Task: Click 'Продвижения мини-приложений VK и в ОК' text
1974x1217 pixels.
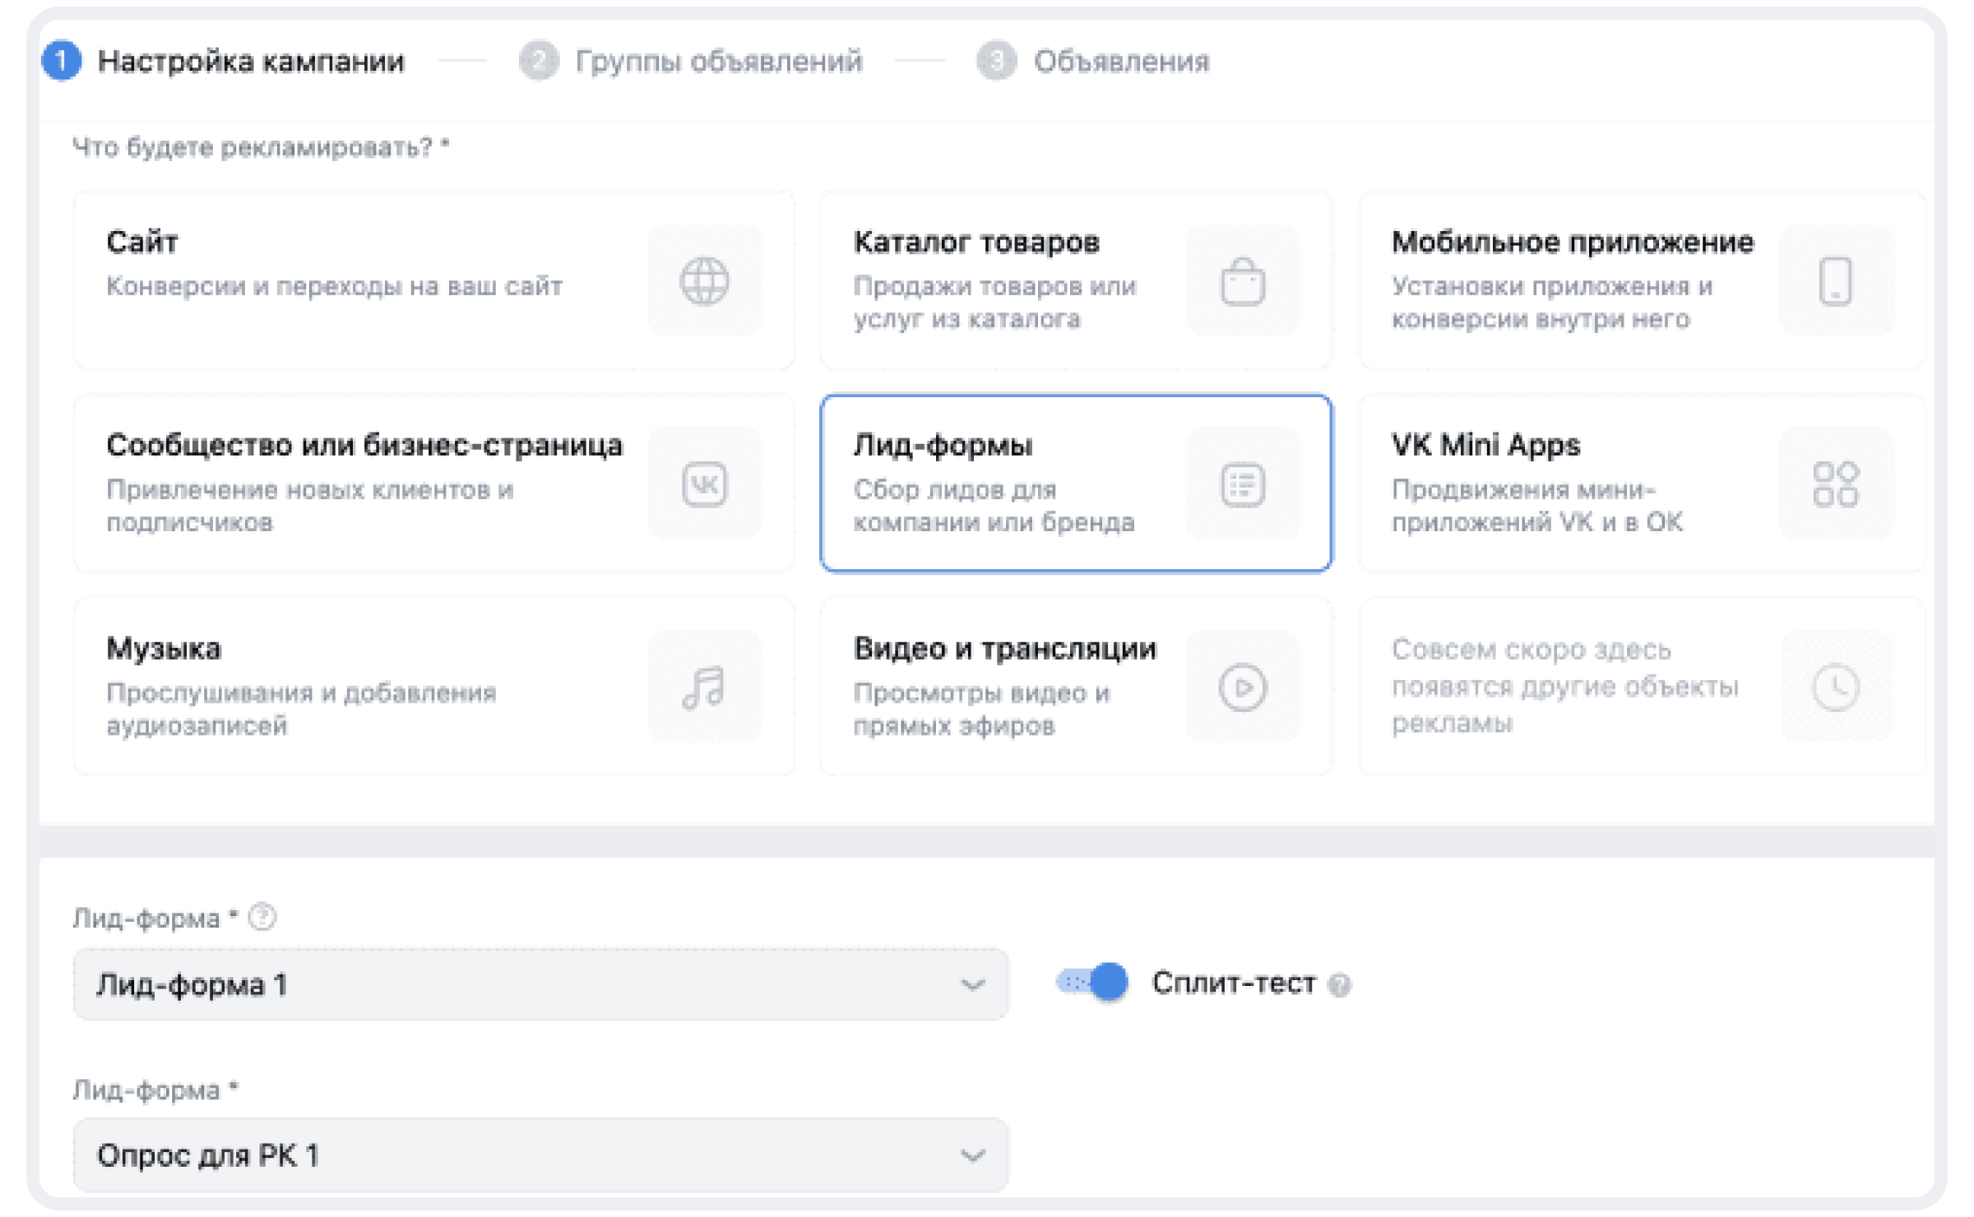Action: pos(1537,506)
